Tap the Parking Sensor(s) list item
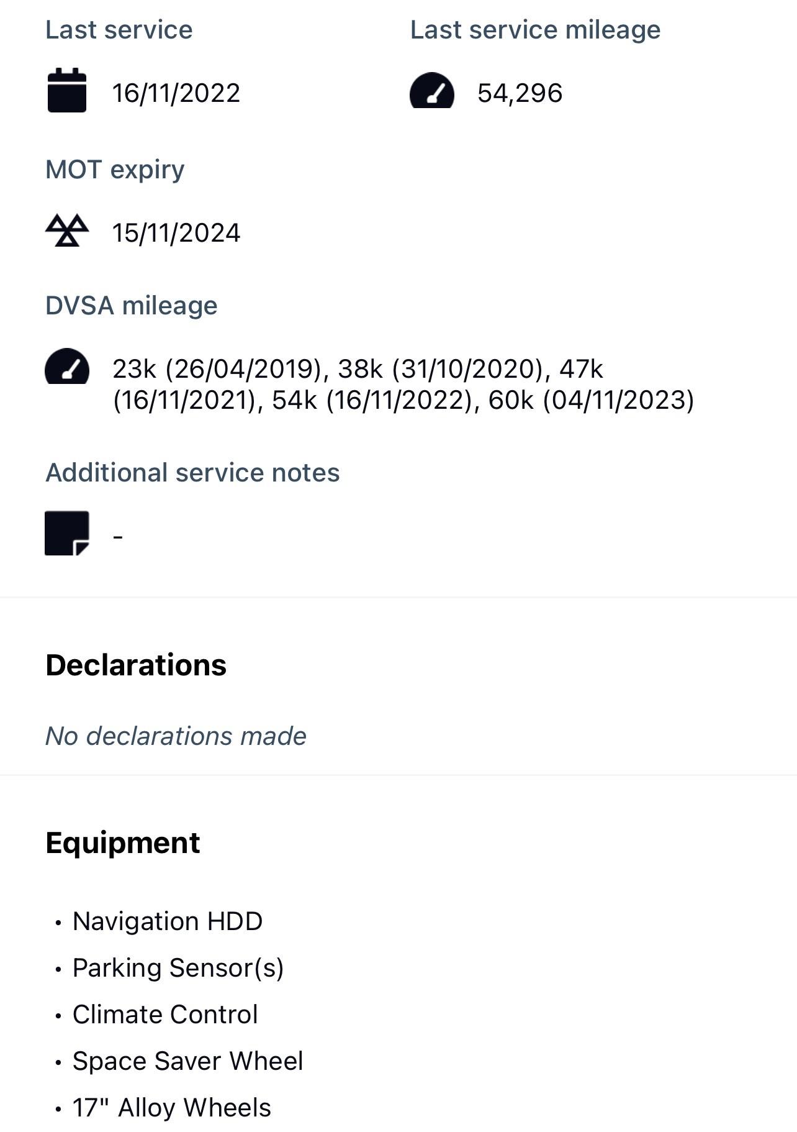 point(178,968)
